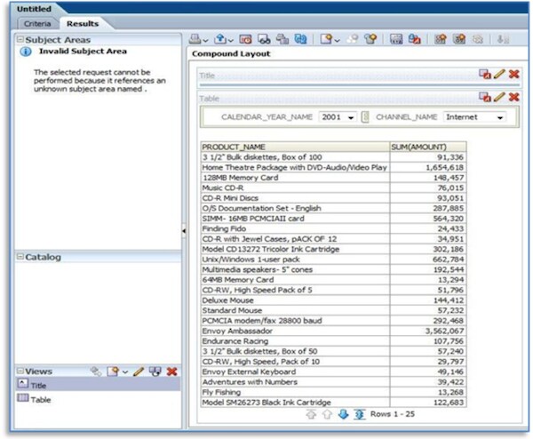Collapse the left side pane splitter arrow
The width and height of the screenshot is (533, 439).
click(x=184, y=231)
